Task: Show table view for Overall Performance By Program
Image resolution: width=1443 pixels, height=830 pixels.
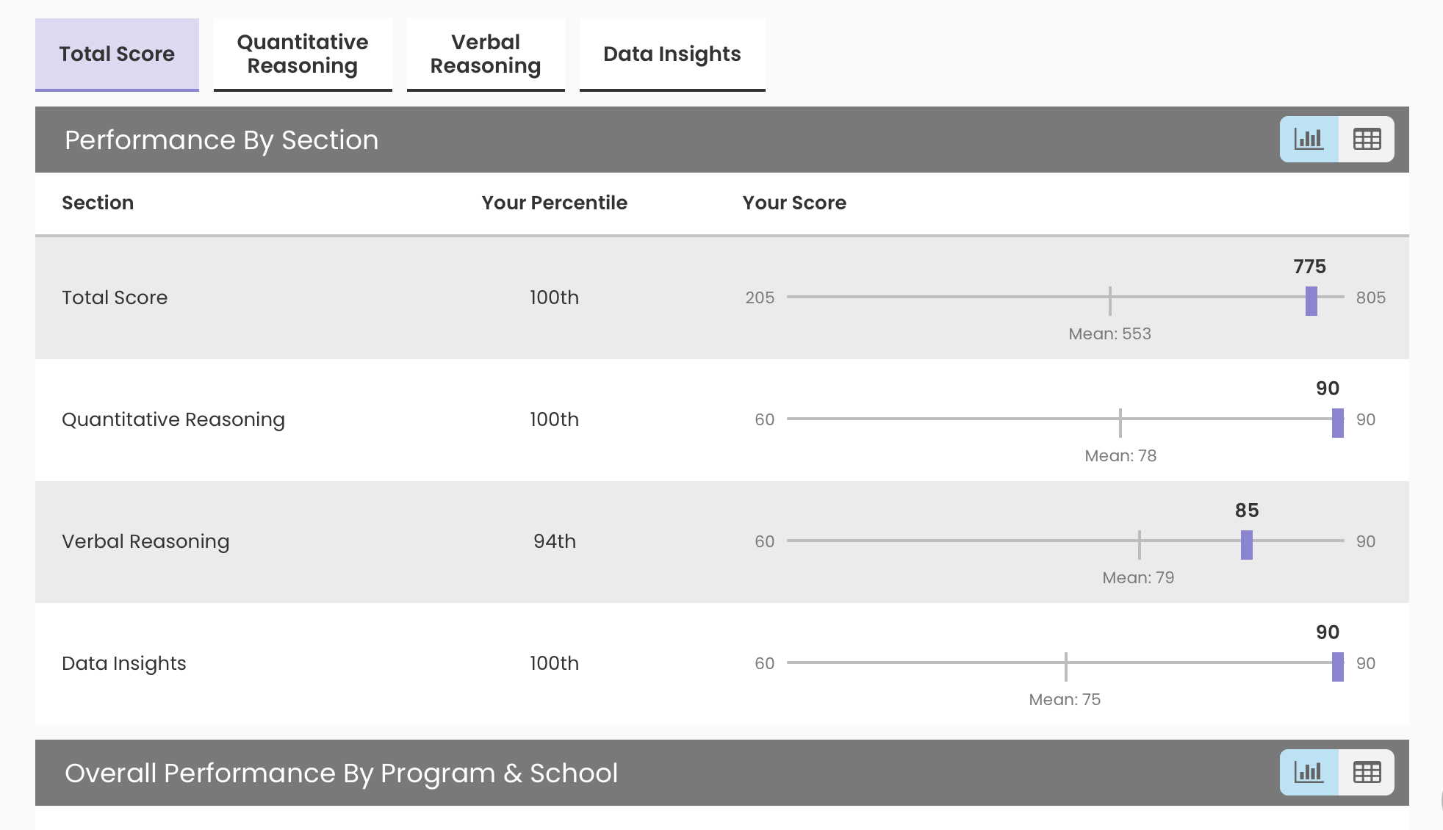Action: tap(1367, 772)
